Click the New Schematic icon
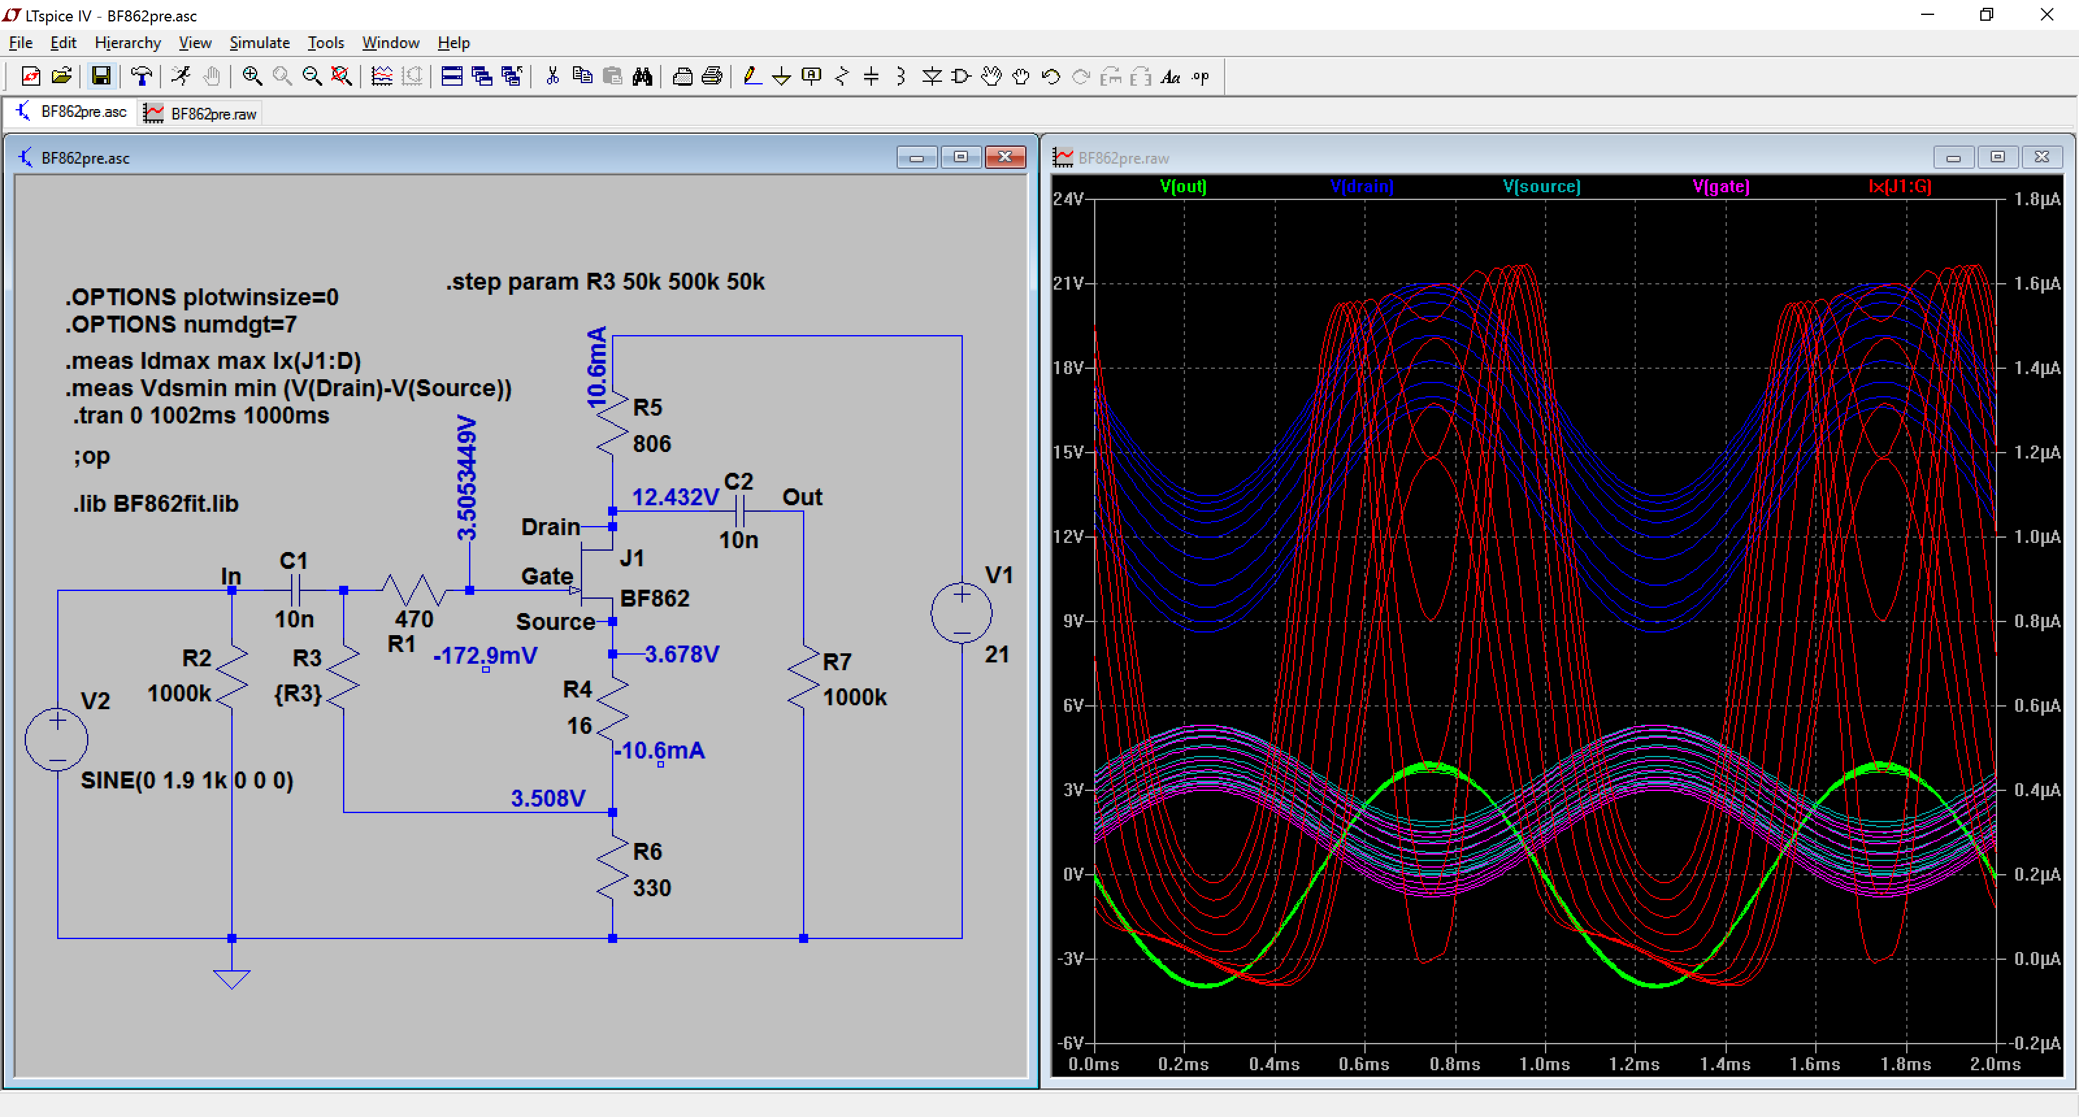 pyautogui.click(x=31, y=77)
